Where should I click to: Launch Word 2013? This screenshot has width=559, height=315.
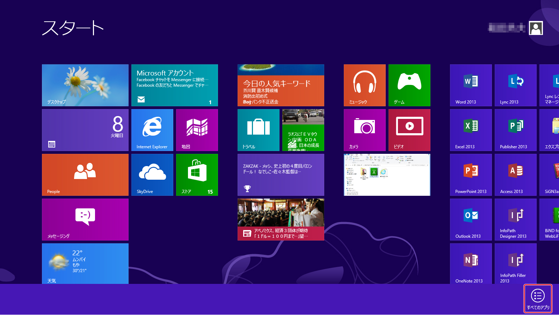coord(471,85)
